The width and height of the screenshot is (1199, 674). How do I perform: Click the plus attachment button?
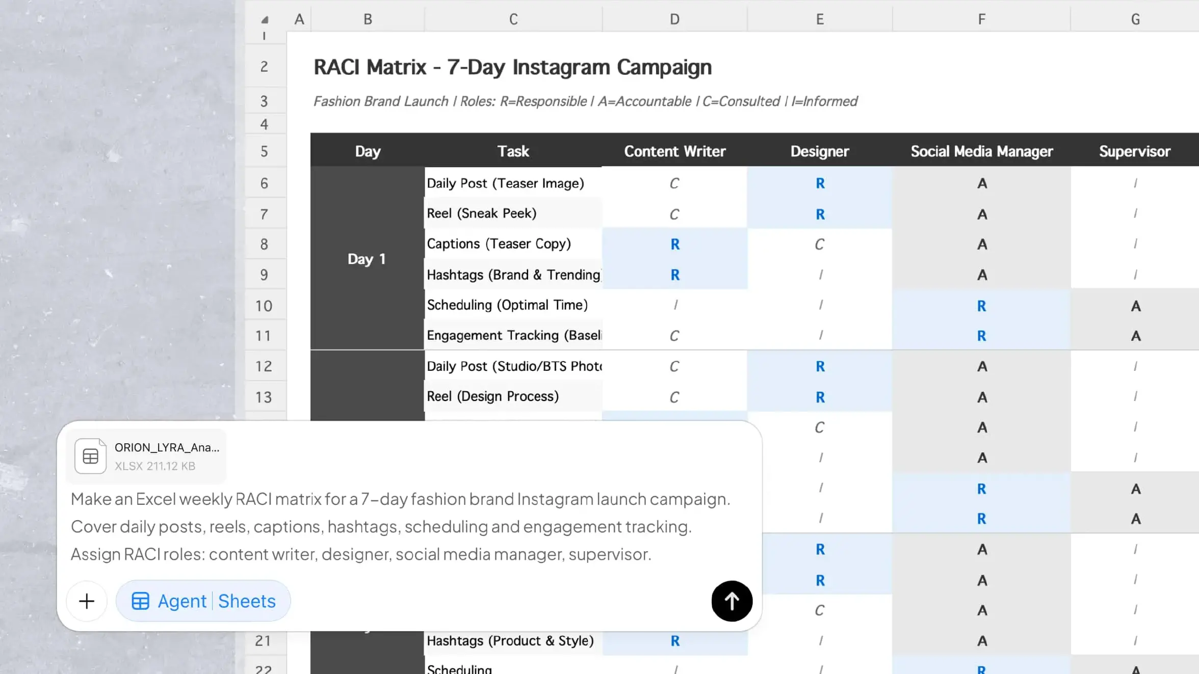point(87,601)
